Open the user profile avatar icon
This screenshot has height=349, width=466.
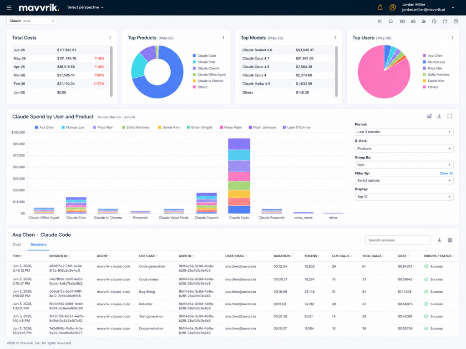[x=393, y=7]
